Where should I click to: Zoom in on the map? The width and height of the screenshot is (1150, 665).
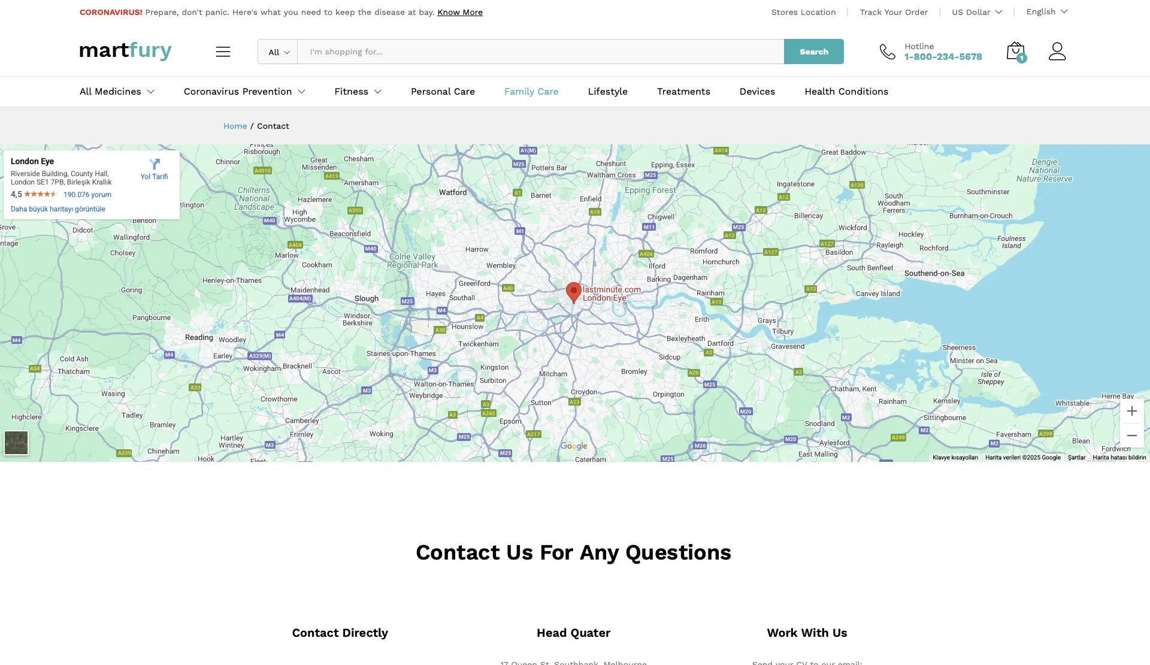click(x=1131, y=411)
